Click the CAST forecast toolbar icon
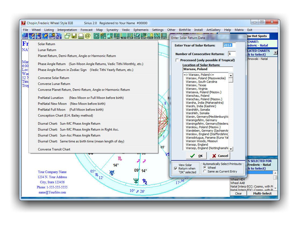This screenshot has width=299, height=230. [x=137, y=36]
